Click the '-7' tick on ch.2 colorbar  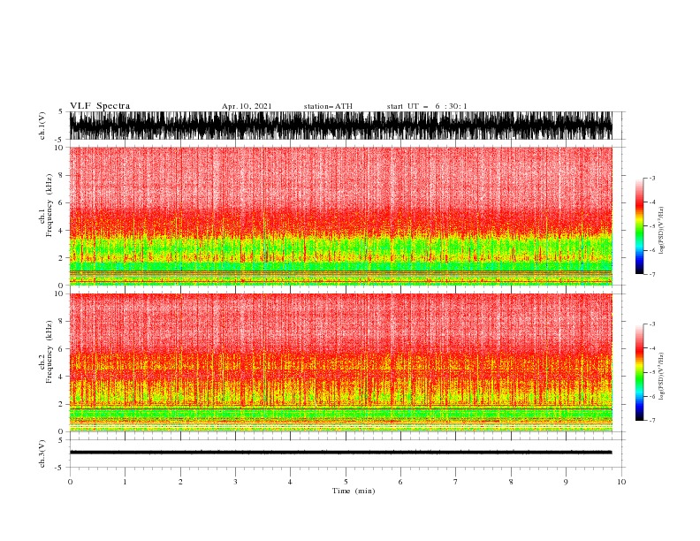click(x=651, y=420)
